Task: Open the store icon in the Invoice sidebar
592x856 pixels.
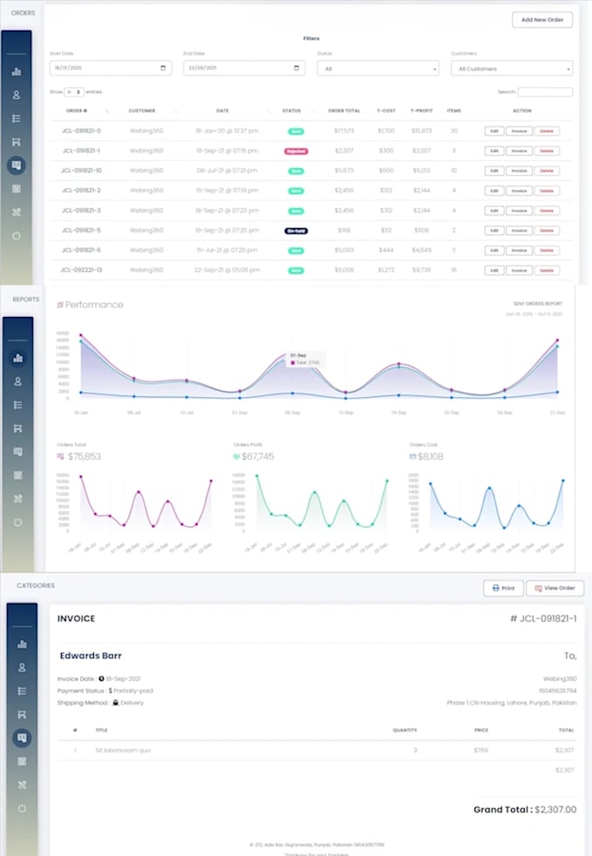Action: pyautogui.click(x=22, y=715)
